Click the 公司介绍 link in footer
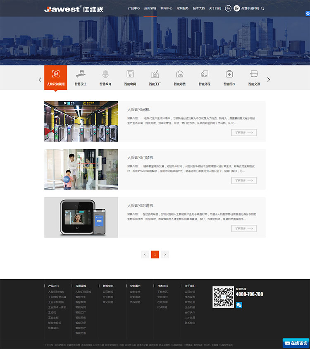 (190, 292)
